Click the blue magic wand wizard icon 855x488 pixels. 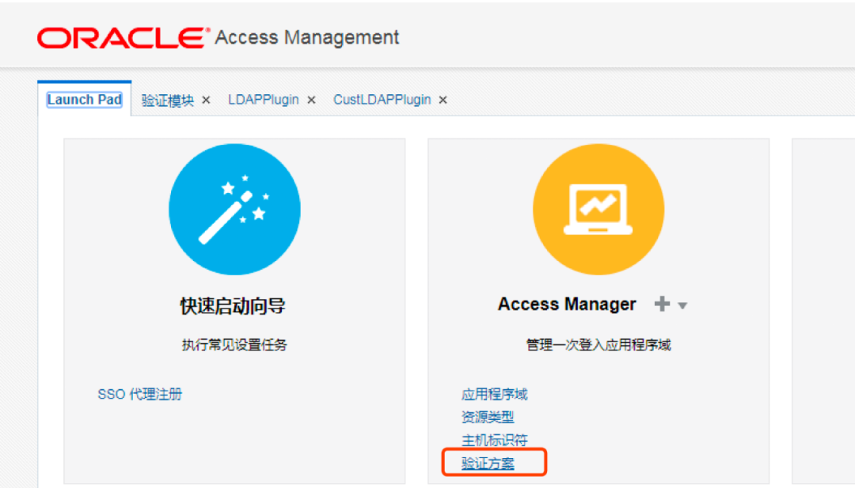tap(234, 209)
